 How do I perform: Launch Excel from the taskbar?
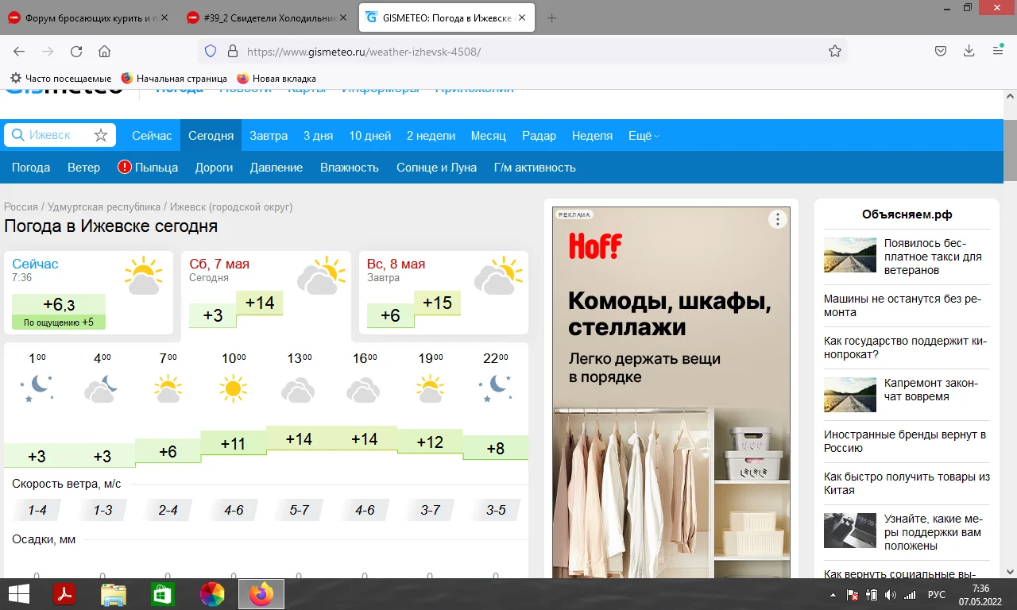[163, 593]
